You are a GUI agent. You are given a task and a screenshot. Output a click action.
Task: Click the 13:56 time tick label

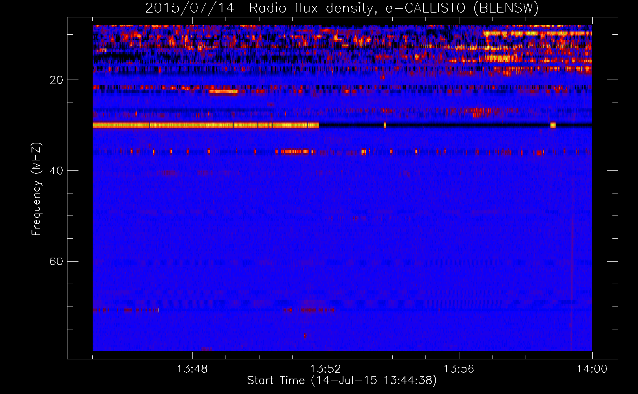pos(459,369)
